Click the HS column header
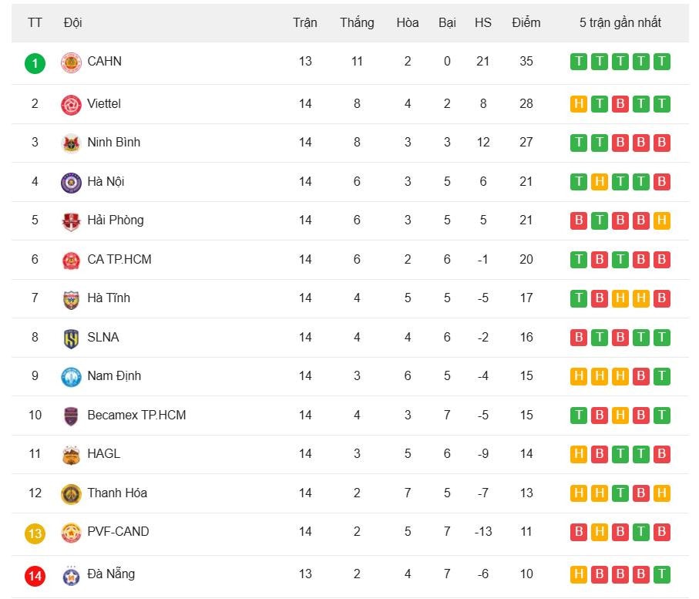Image resolution: width=699 pixels, height=599 pixels. click(x=483, y=22)
